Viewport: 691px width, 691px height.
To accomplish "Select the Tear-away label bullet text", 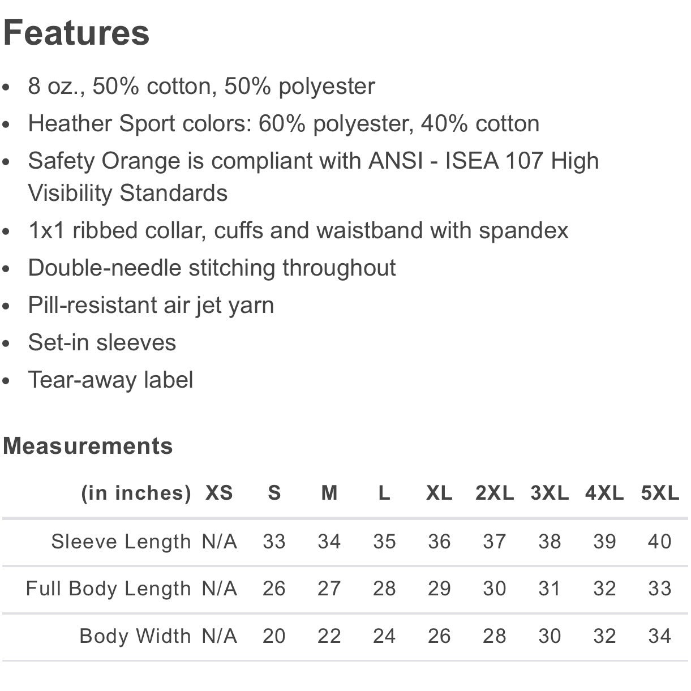I will [x=111, y=380].
